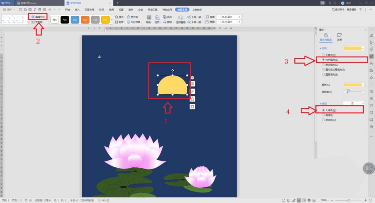Select 无线条 (No Line) radio button
This screenshot has width=375, height=203.
[x=323, y=110]
